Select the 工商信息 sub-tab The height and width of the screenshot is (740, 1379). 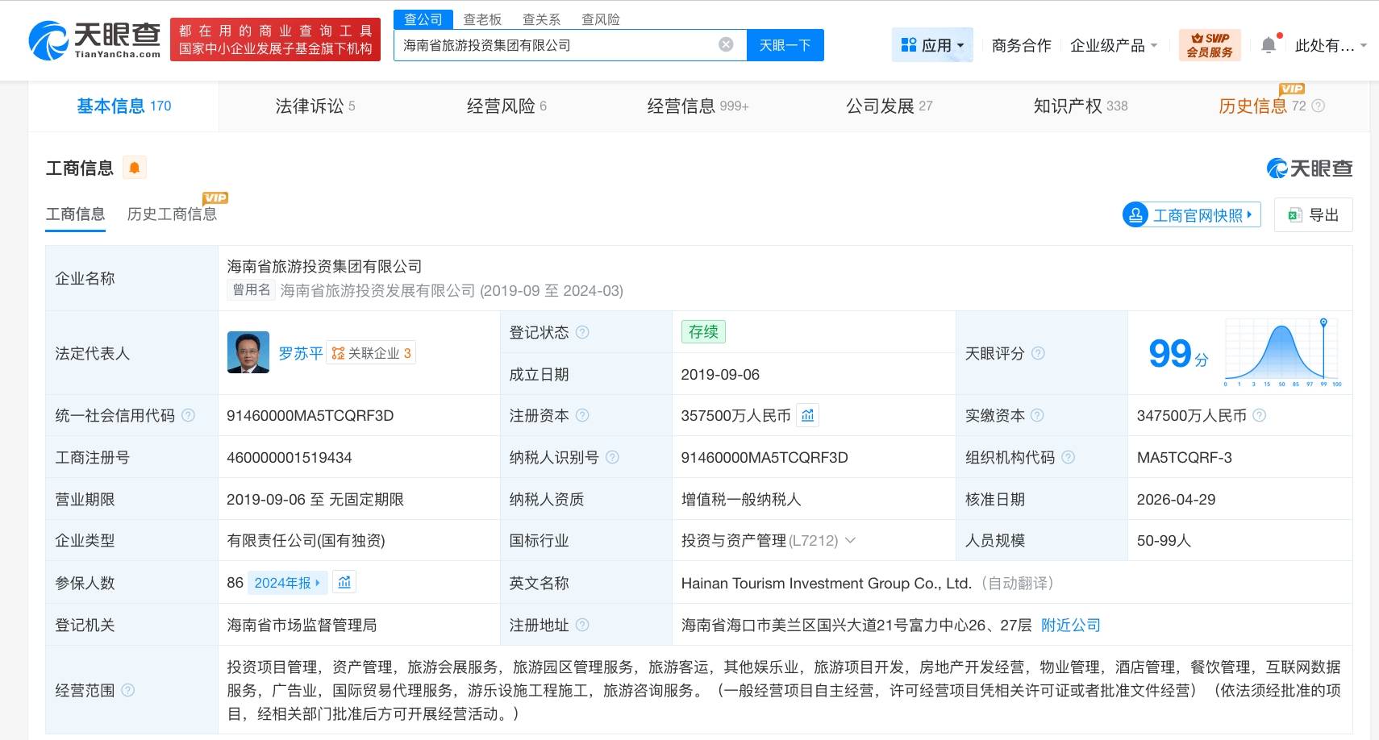tap(75, 214)
